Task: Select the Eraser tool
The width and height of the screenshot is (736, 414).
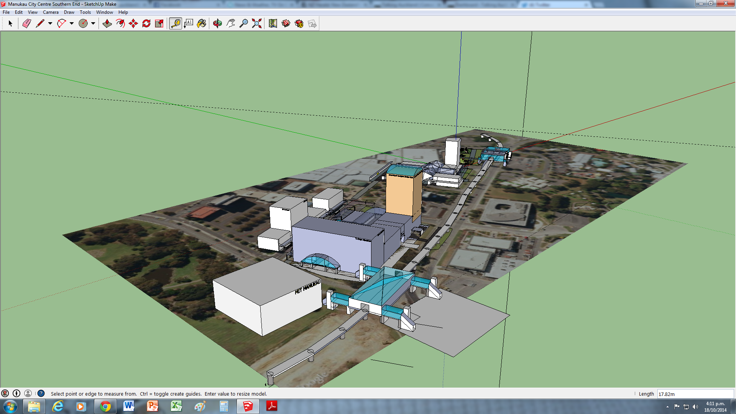Action: [26, 24]
